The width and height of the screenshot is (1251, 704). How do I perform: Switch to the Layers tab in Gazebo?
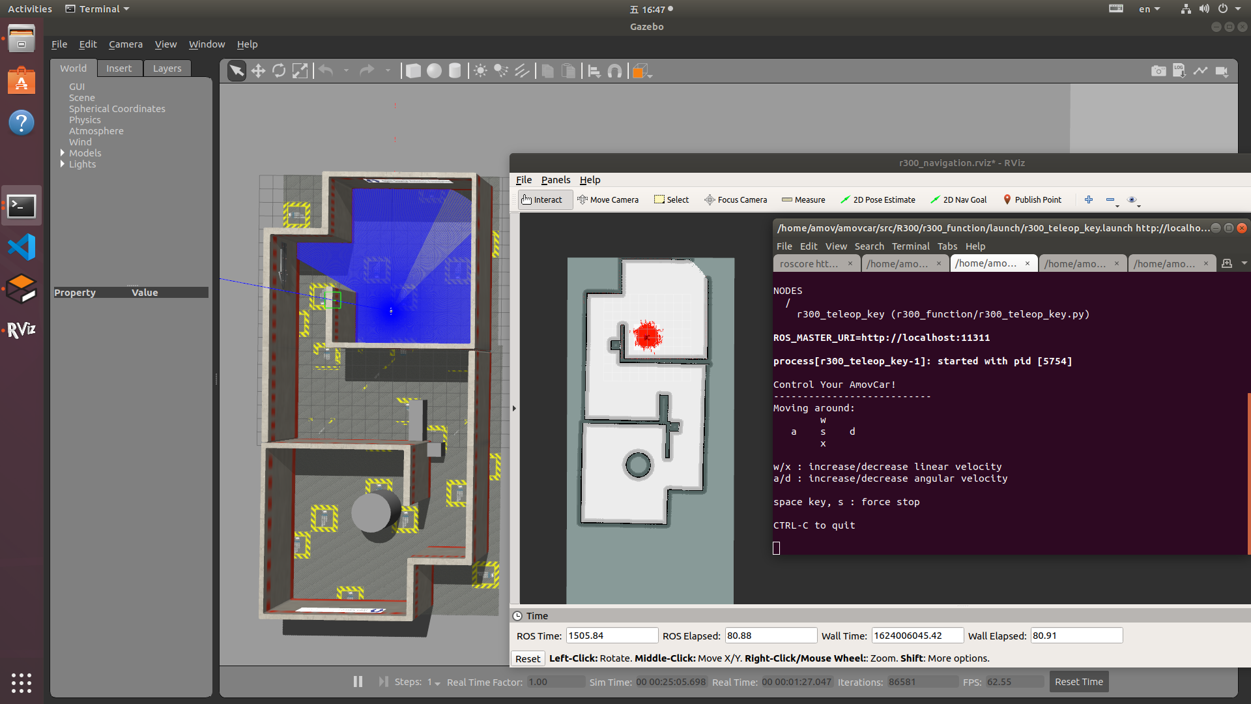(167, 68)
